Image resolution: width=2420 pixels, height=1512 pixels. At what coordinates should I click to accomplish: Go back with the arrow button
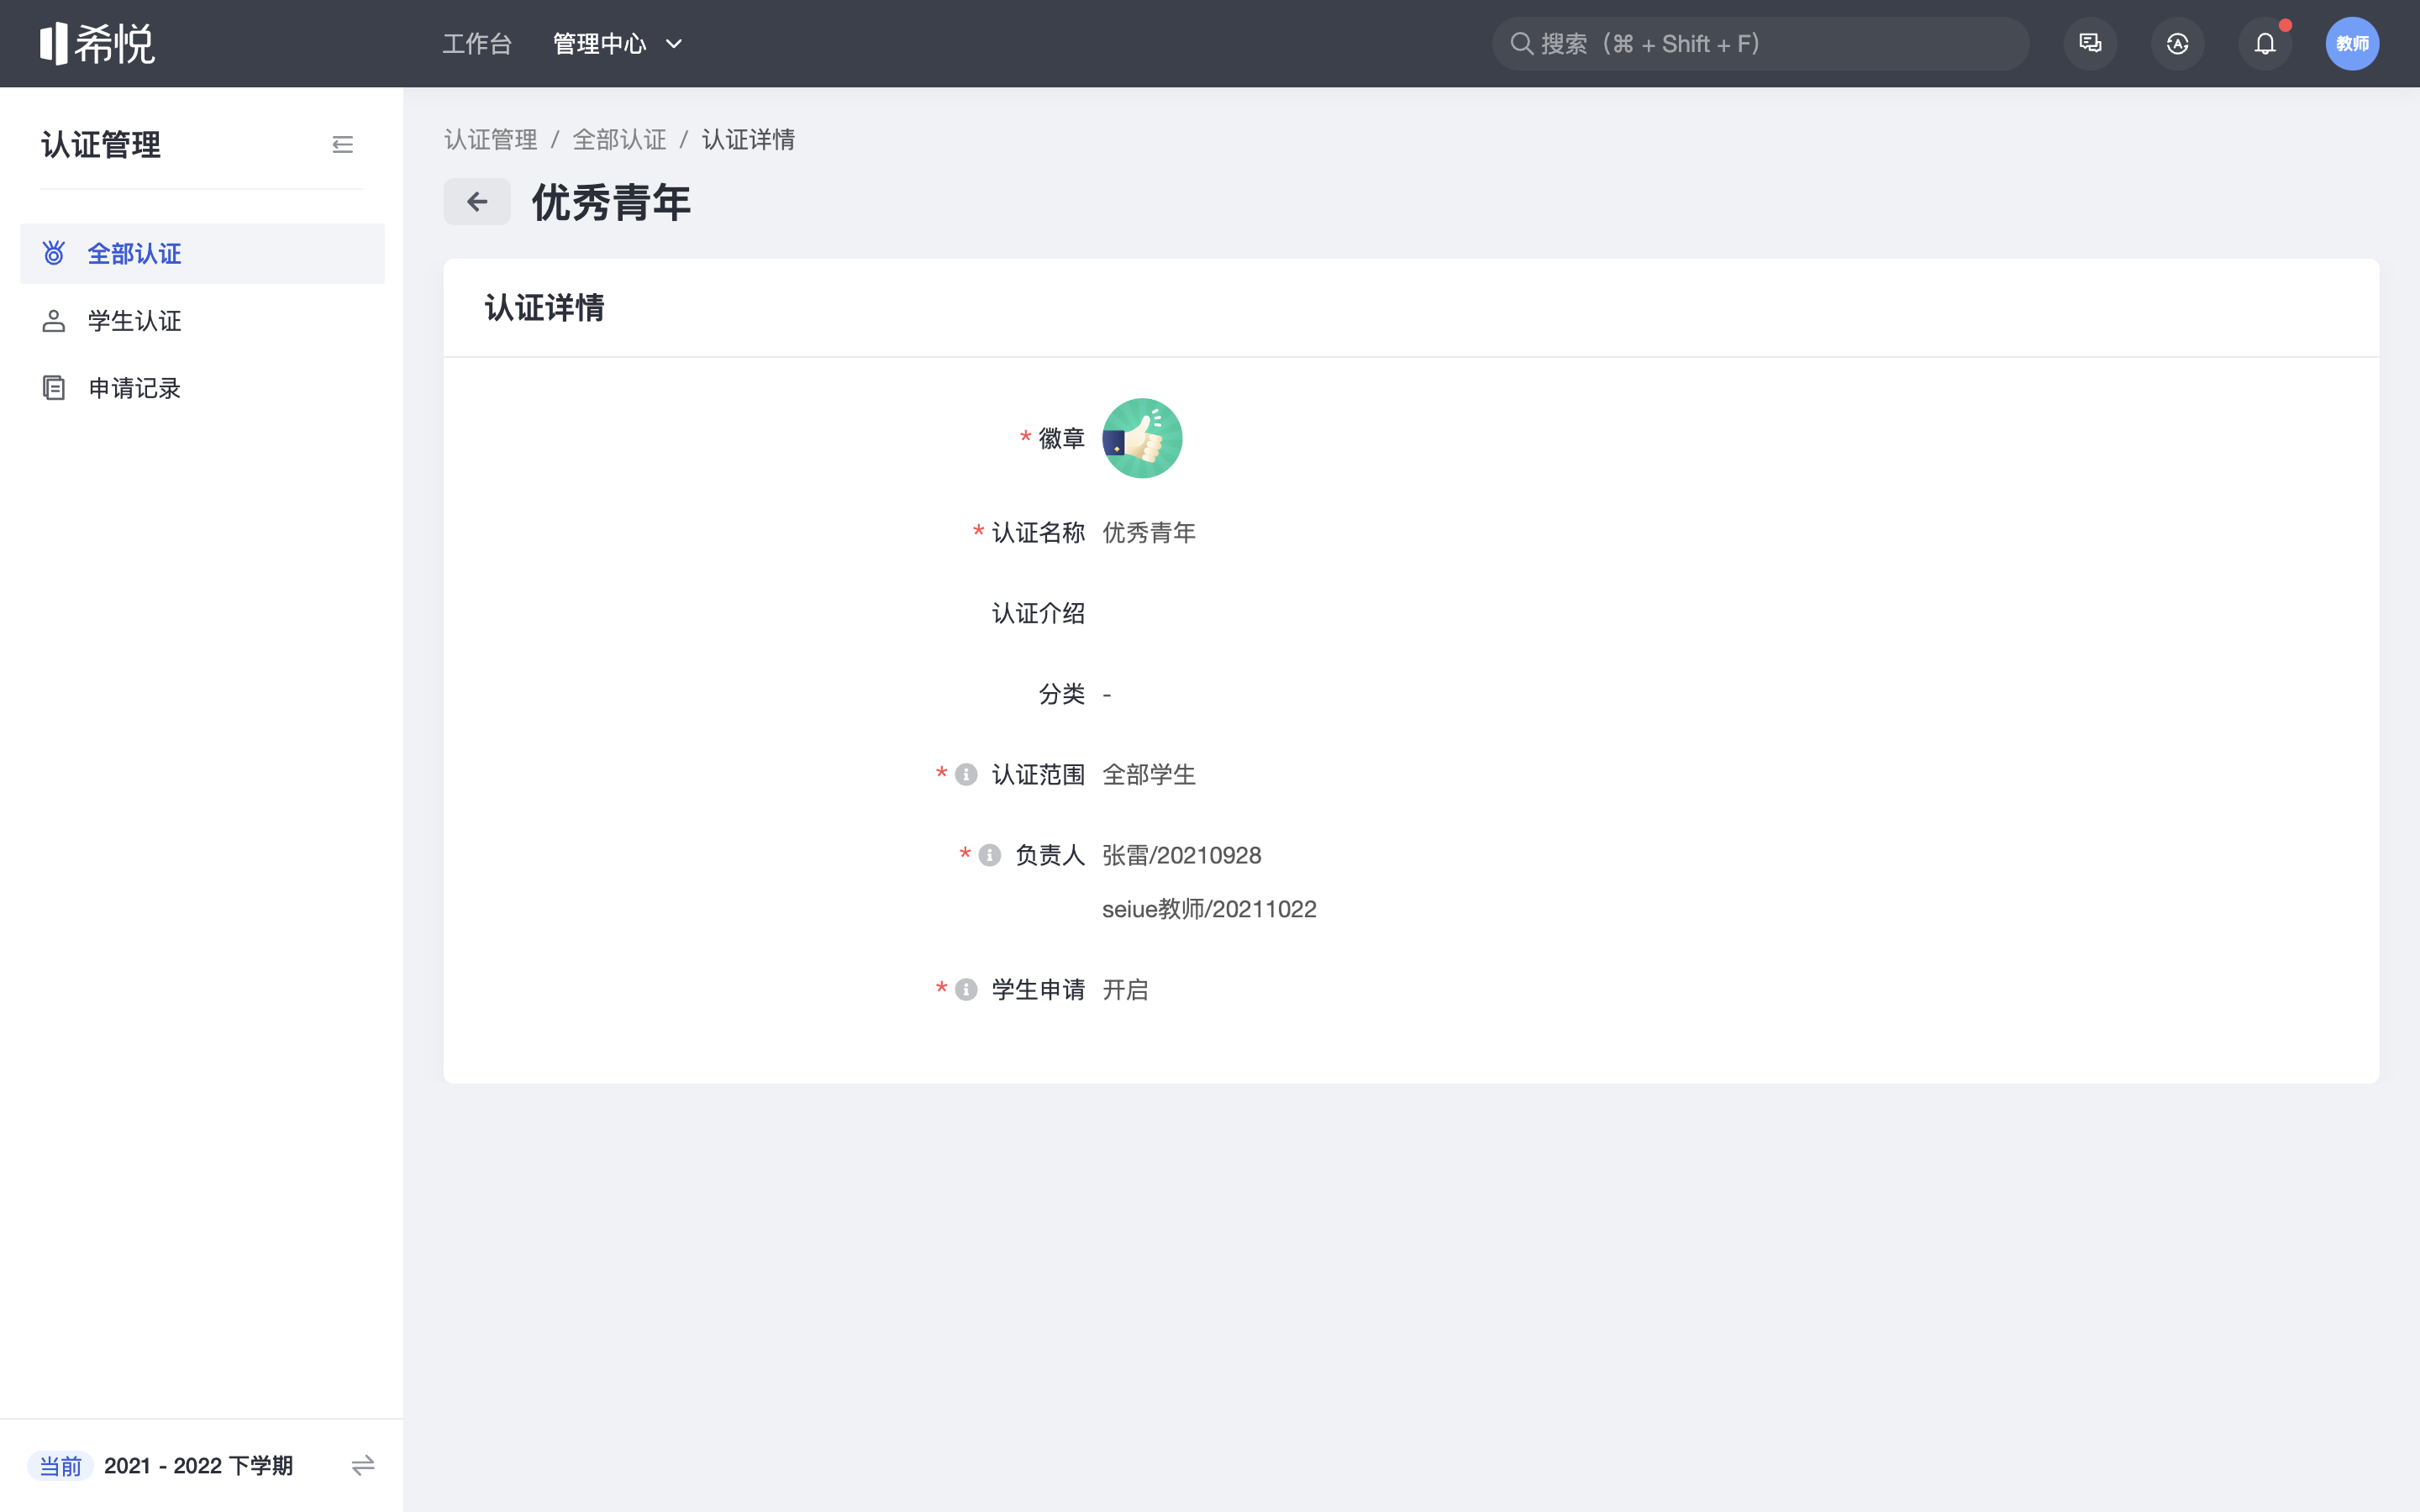tap(477, 202)
